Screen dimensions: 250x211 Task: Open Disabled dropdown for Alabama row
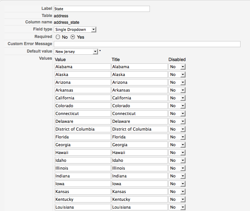pyautogui.click(x=177, y=67)
